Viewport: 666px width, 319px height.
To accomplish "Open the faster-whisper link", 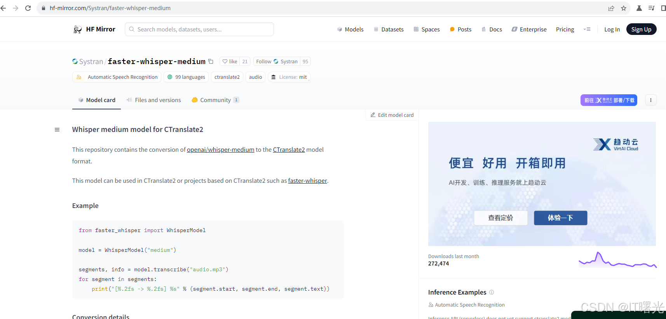I will click(x=307, y=181).
